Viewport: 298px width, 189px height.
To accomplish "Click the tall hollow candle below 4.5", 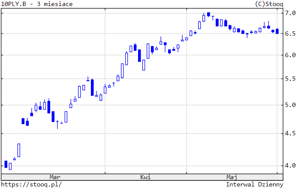I will pos(19,150).
